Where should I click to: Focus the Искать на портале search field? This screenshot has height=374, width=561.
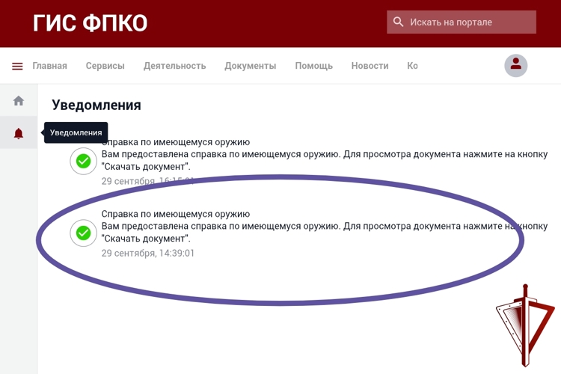(462, 22)
